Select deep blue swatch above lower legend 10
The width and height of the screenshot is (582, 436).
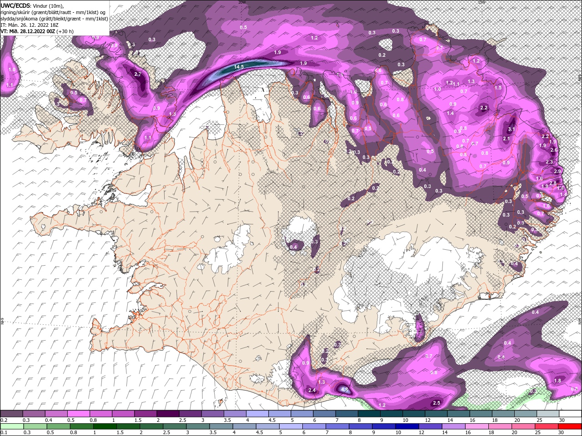(x=407, y=426)
